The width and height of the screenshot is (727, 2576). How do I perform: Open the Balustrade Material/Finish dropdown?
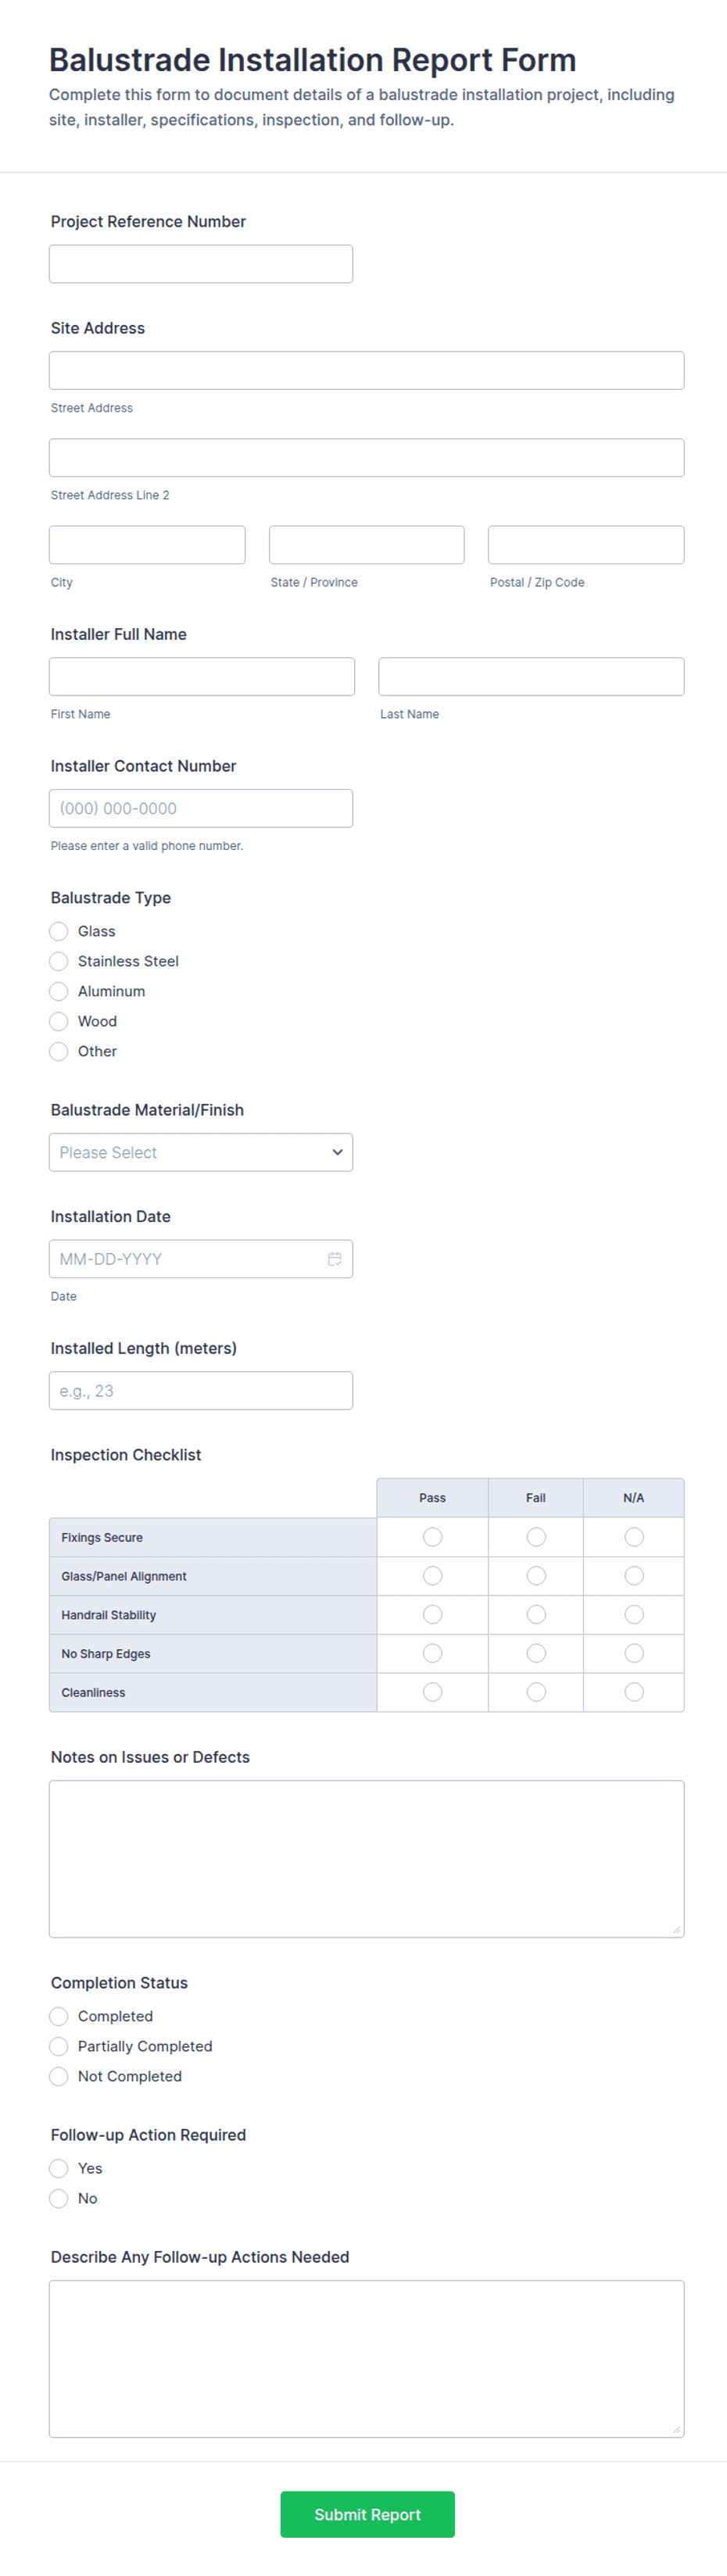pyautogui.click(x=201, y=1152)
